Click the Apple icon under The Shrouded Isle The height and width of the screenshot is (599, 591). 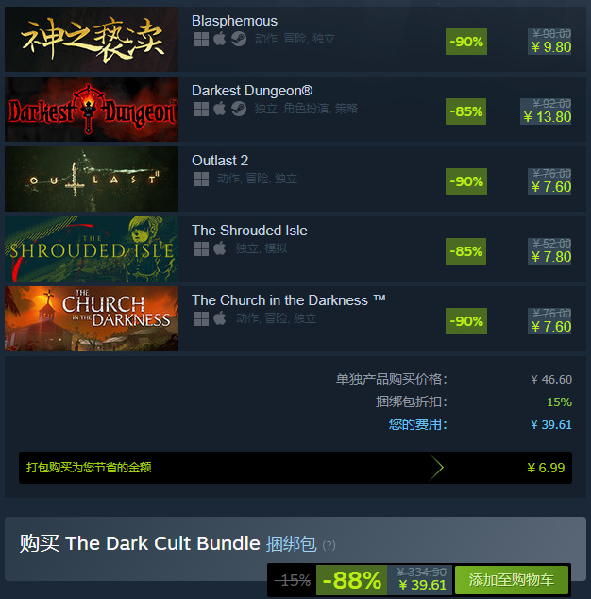coord(220,248)
